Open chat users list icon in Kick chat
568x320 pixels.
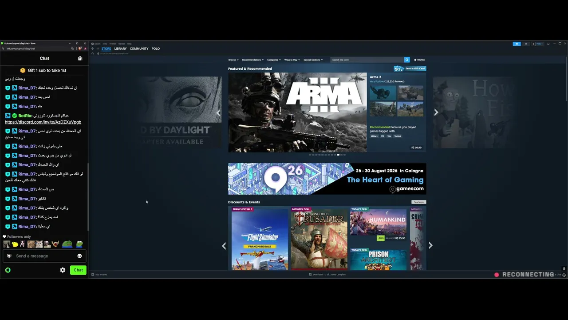pos(80,58)
